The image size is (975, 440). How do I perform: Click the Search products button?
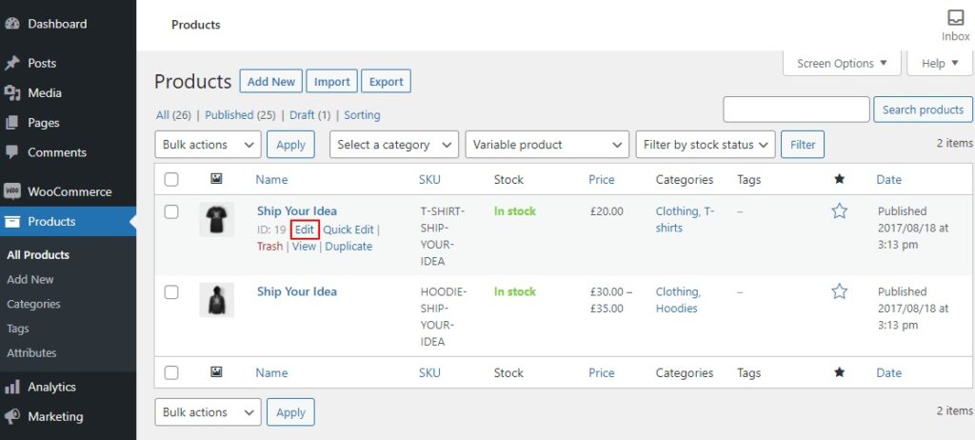point(923,110)
